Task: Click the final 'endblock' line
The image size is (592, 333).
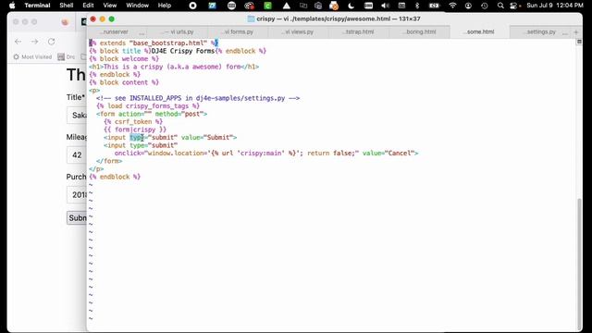Action: (115, 177)
